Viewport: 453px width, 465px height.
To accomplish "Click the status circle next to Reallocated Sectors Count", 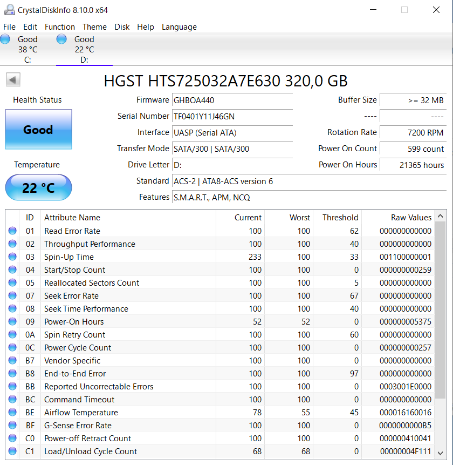I will (x=12, y=282).
